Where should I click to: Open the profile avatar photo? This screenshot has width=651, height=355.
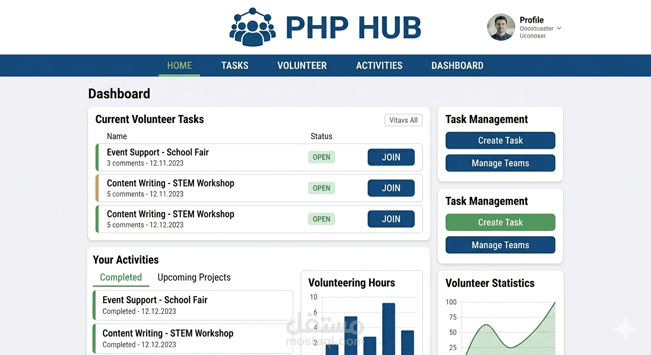[x=501, y=27]
